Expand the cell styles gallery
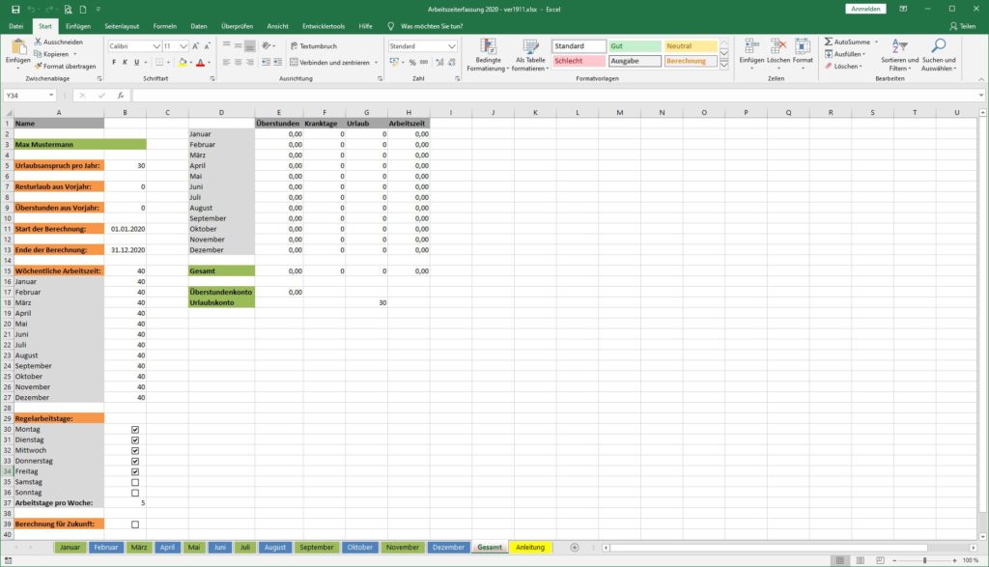This screenshot has height=567, width=989. [724, 65]
